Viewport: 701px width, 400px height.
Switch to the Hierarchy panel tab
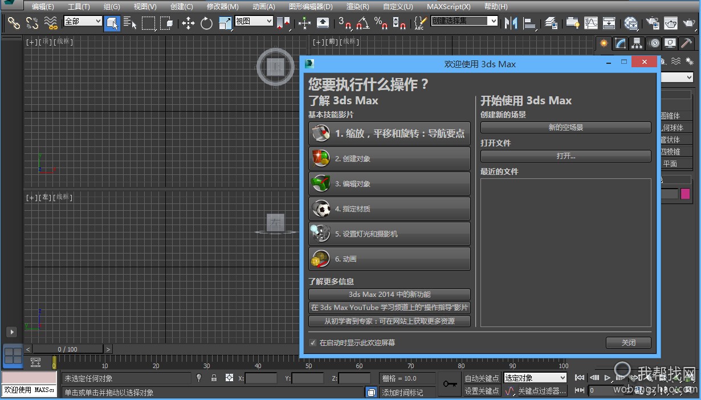[x=637, y=43]
